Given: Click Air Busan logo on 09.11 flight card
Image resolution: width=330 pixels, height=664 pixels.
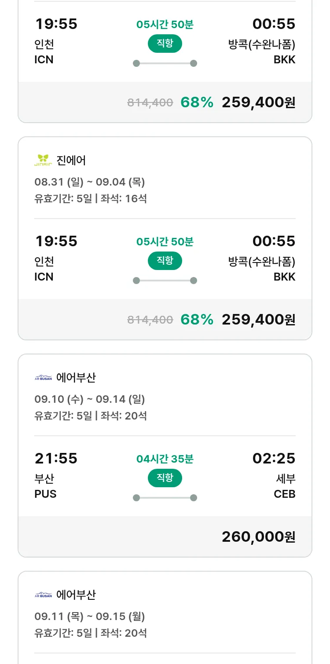Looking at the screenshot, I should [x=43, y=595].
